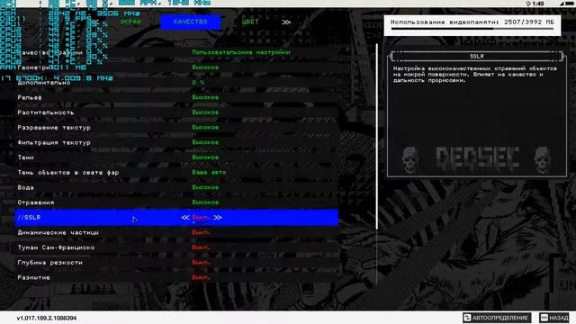Open the ЦВЕТ tab
Image resolution: width=576 pixels, height=324 pixels.
click(250, 22)
